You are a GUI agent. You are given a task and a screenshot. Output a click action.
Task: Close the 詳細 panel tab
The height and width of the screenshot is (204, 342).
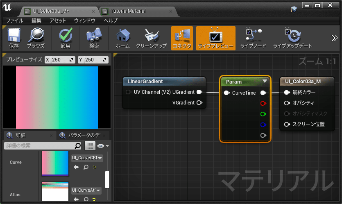coord(51,136)
